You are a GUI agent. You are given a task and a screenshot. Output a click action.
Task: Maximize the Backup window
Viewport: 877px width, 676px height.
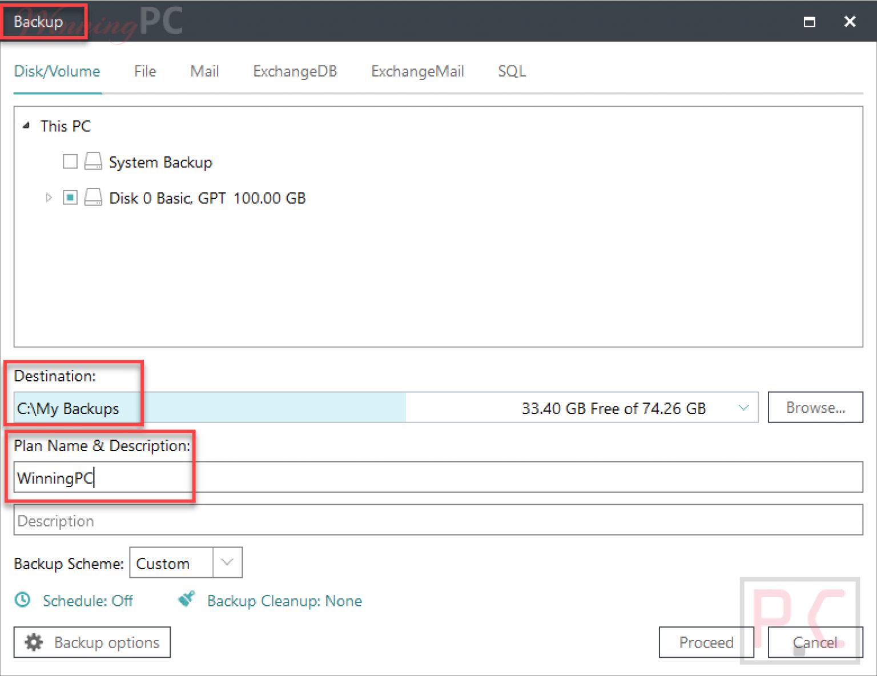click(809, 22)
